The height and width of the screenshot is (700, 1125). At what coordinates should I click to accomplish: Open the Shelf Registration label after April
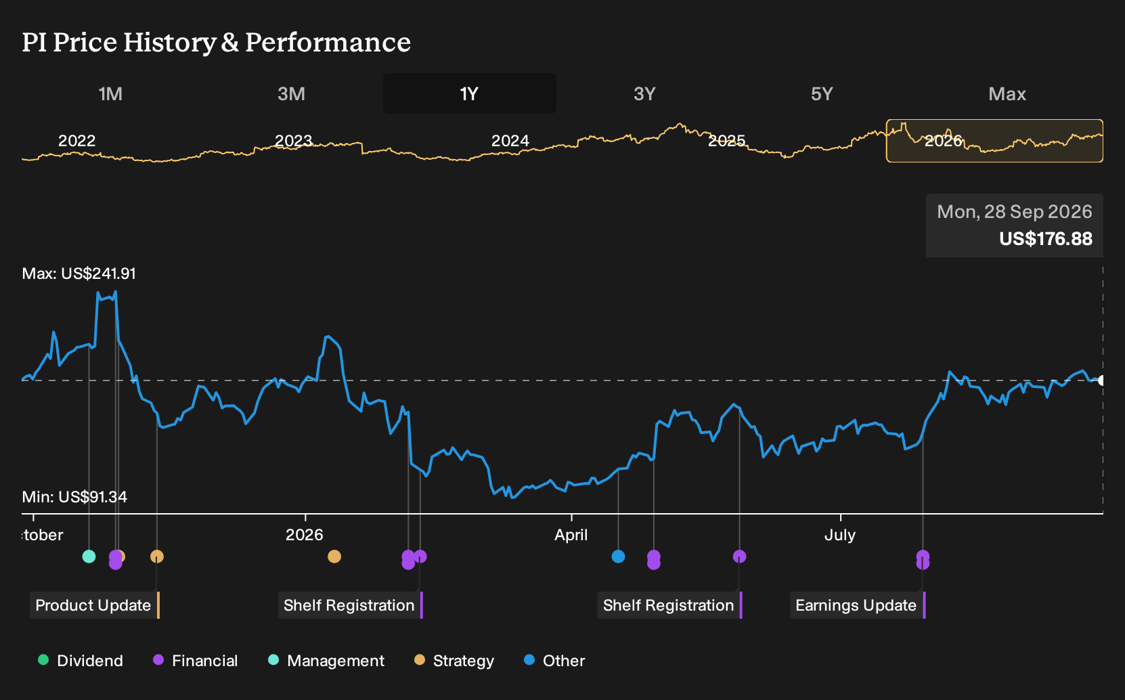[669, 605]
